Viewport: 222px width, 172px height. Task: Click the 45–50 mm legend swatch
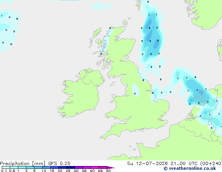(103, 167)
